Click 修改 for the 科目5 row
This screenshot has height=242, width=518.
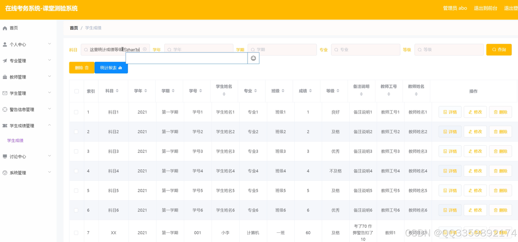coord(475,191)
